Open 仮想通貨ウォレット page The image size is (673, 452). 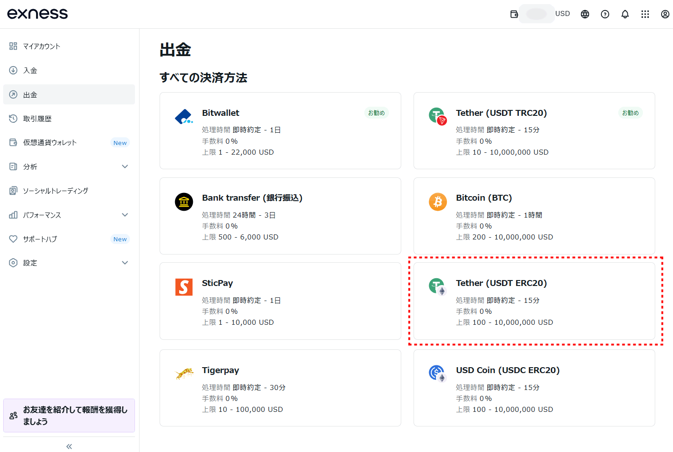tap(69, 142)
